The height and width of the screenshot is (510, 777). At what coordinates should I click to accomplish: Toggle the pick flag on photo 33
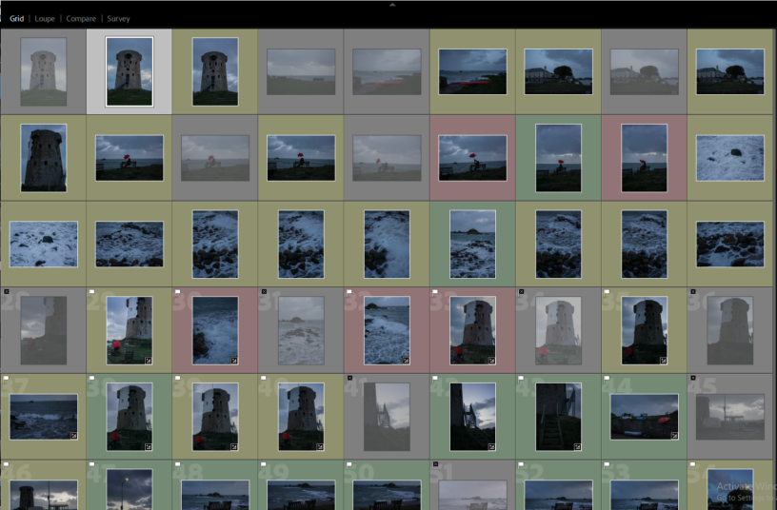tap(435, 292)
